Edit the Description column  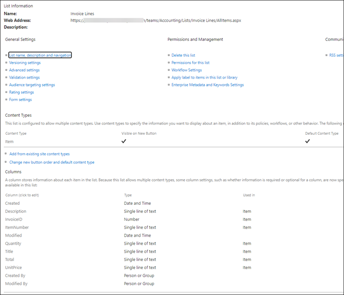[16, 211]
